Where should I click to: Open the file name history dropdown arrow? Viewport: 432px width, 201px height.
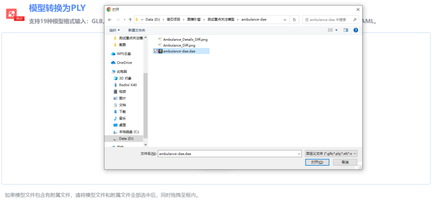click(299, 154)
